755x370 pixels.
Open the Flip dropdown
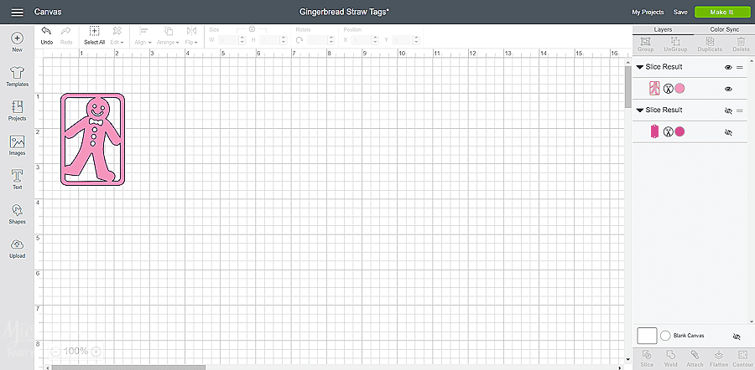click(x=191, y=35)
